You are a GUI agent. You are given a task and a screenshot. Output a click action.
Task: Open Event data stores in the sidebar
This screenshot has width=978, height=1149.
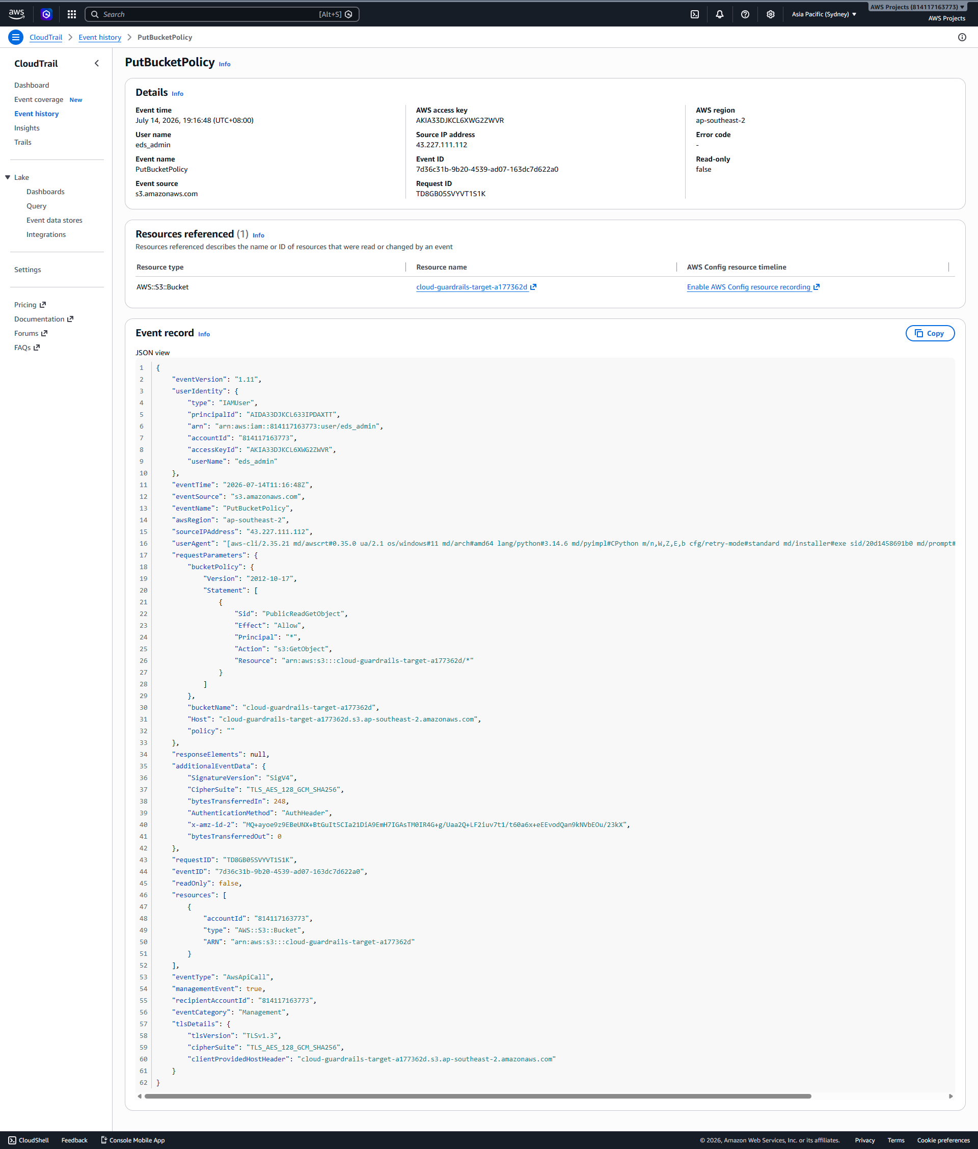click(x=55, y=220)
